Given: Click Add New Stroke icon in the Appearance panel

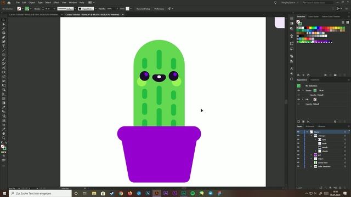Looking at the screenshot, I should tap(298, 121).
